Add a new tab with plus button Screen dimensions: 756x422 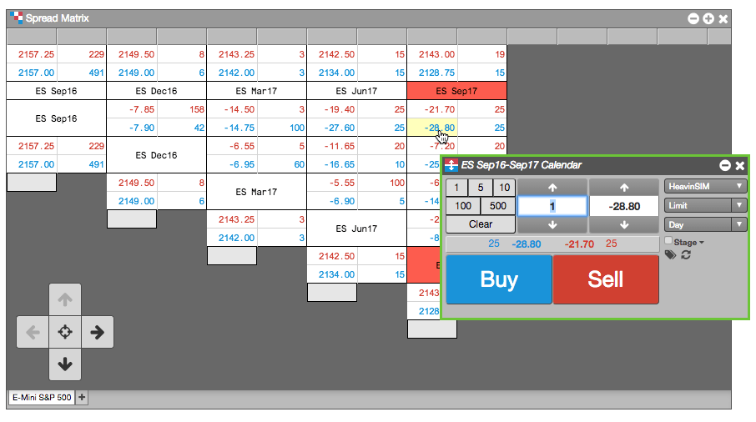click(82, 398)
